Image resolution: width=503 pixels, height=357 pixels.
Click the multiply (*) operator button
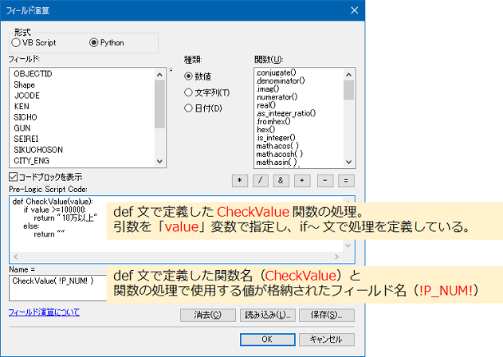239,181
